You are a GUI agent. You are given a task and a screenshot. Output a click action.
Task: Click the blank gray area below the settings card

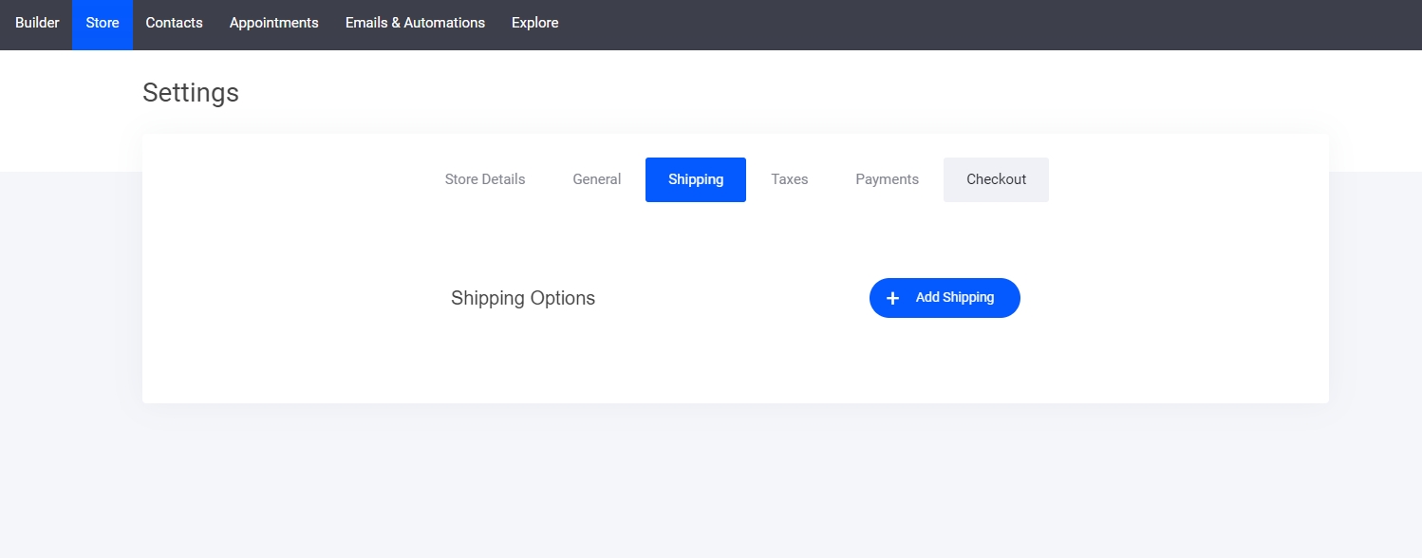pyautogui.click(x=712, y=484)
